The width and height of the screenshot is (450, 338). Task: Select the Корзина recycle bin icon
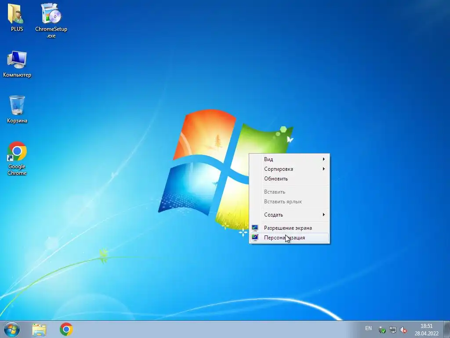pos(17,110)
